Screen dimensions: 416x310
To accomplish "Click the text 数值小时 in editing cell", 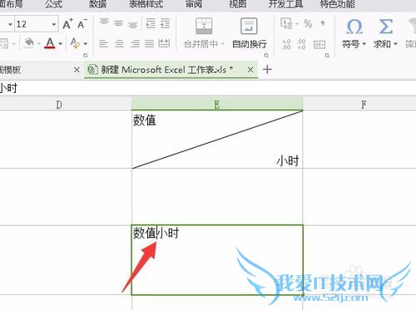I will pyautogui.click(x=156, y=233).
